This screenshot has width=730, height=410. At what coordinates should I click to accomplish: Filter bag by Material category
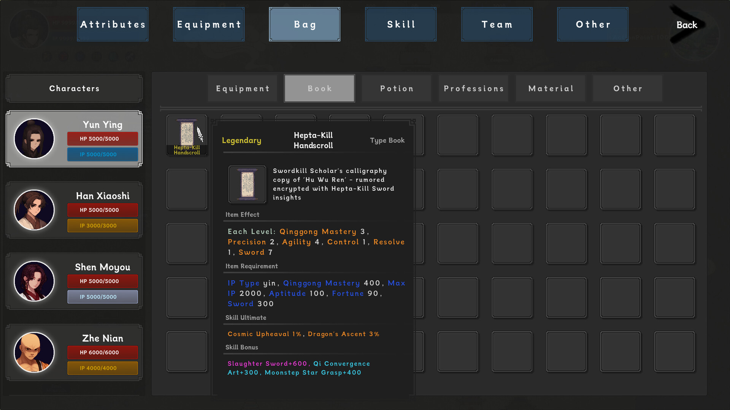(551, 89)
